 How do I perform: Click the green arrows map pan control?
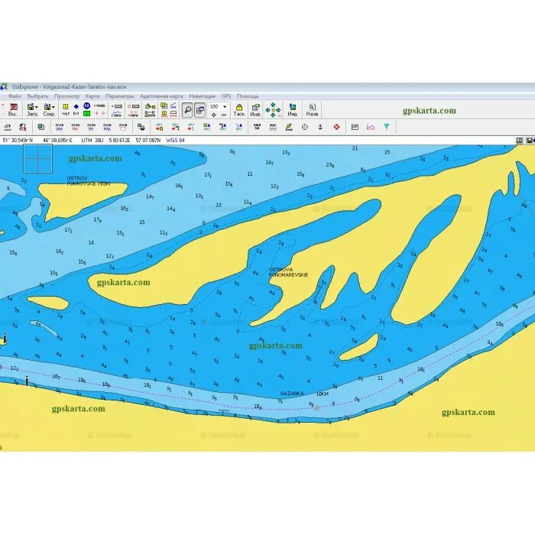273,110
